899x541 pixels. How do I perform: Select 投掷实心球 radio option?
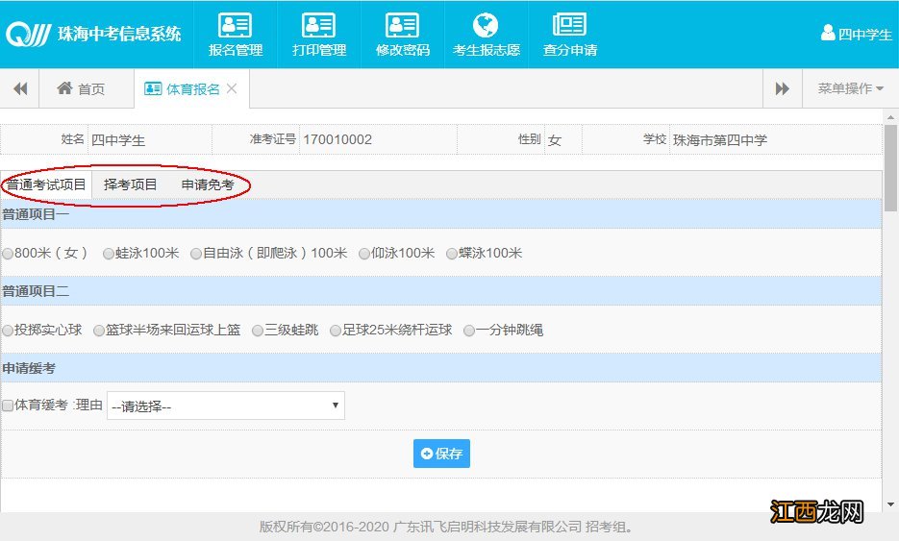click(x=8, y=331)
